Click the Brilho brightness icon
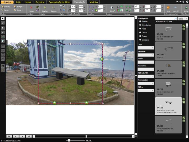The width and height of the screenshot is (189, 142). pos(112,7)
